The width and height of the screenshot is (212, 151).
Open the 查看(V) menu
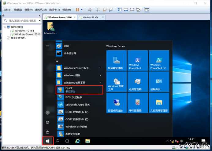(x=28, y=10)
